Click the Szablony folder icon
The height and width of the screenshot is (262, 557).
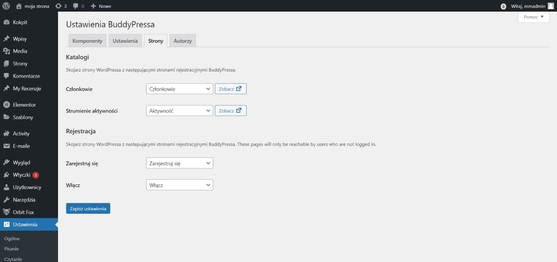(6, 117)
